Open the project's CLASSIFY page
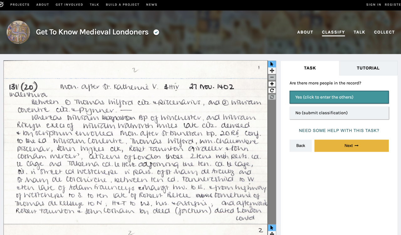 tap(333, 32)
